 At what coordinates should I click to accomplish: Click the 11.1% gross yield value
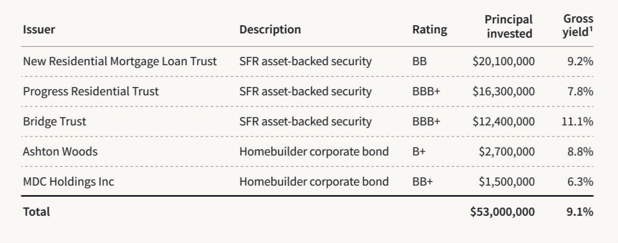coord(577,122)
